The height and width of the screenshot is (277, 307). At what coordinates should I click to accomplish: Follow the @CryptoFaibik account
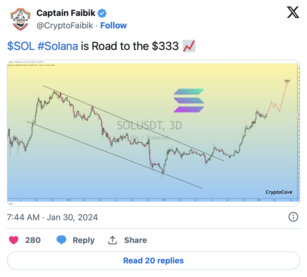(x=113, y=25)
